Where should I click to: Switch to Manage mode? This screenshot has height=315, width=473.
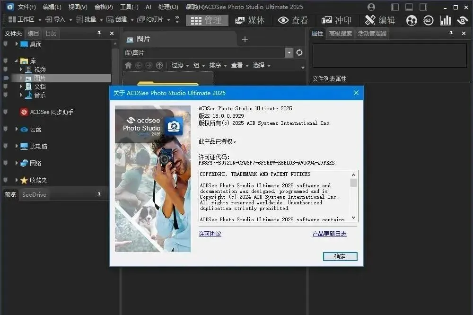tap(207, 20)
